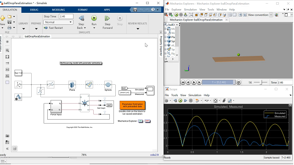The image size is (294, 165).
Task: Toggle loop playback in Mechanics Explorer
Action: [x=238, y=82]
